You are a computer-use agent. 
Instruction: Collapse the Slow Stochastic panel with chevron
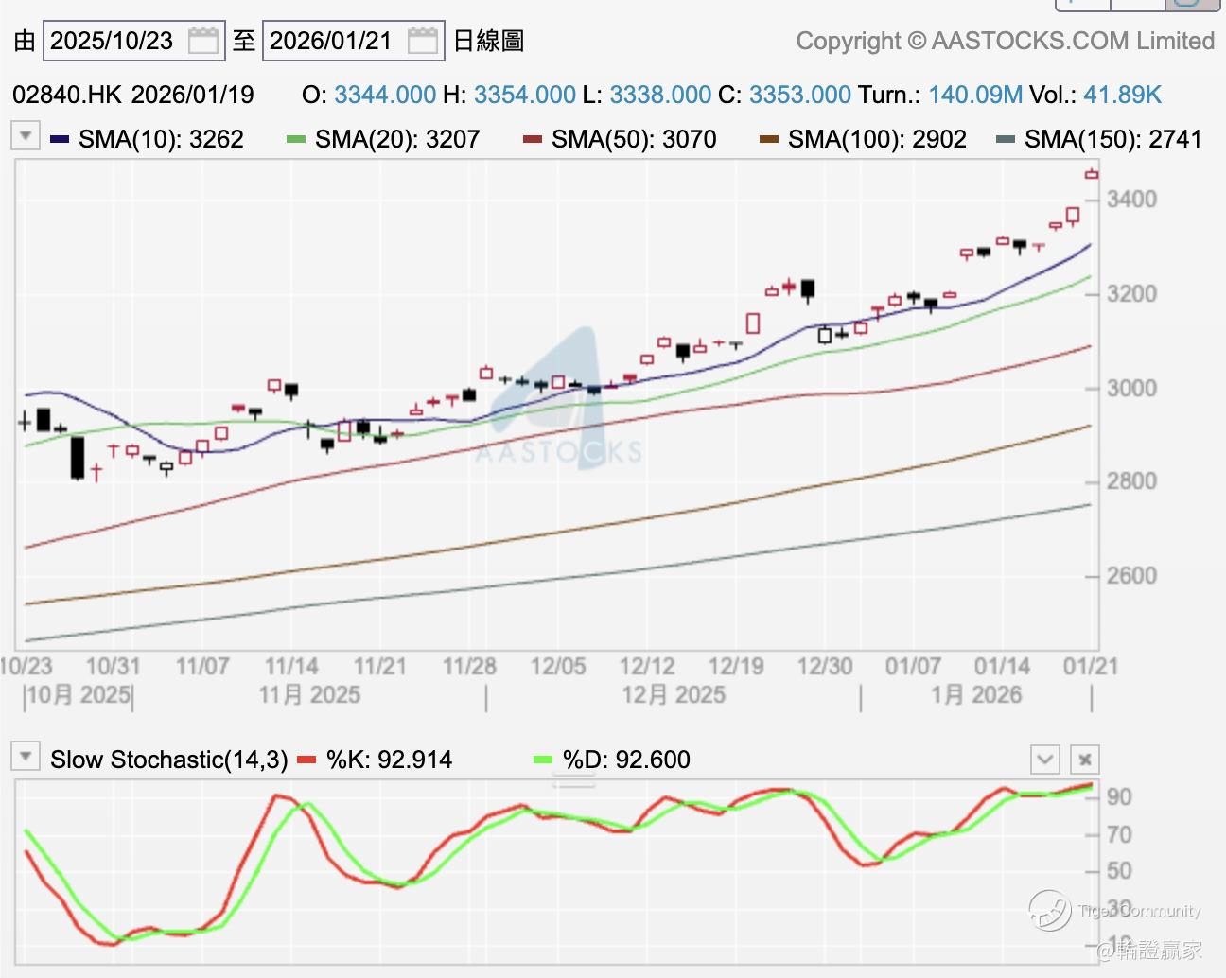[x=1044, y=759]
